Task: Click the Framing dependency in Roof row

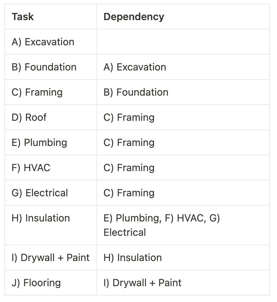Action: point(183,117)
